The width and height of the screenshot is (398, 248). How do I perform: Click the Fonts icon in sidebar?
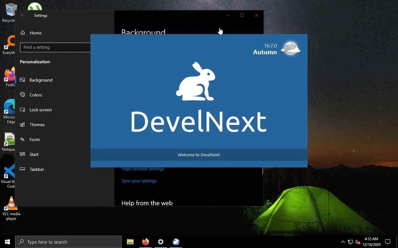pos(22,139)
